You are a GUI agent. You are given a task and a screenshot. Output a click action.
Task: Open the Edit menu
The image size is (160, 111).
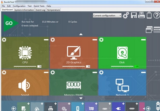click(9, 6)
